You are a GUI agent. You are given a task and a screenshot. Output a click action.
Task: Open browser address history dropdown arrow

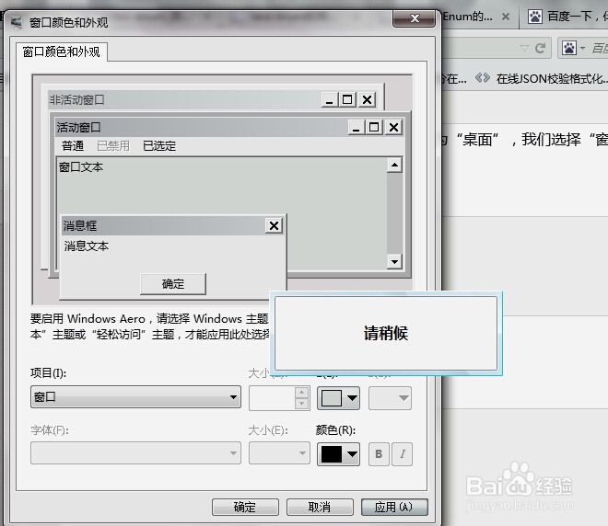pyautogui.click(x=524, y=48)
